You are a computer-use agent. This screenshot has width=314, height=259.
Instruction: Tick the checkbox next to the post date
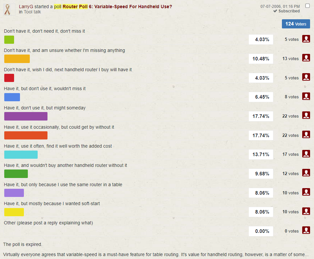307,6
